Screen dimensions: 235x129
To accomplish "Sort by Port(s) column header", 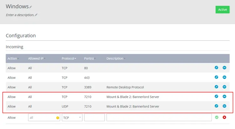I will click(x=90, y=58).
